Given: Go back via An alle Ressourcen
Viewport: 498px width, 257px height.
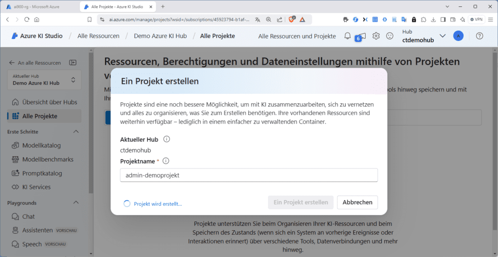Looking at the screenshot, I should (35, 63).
